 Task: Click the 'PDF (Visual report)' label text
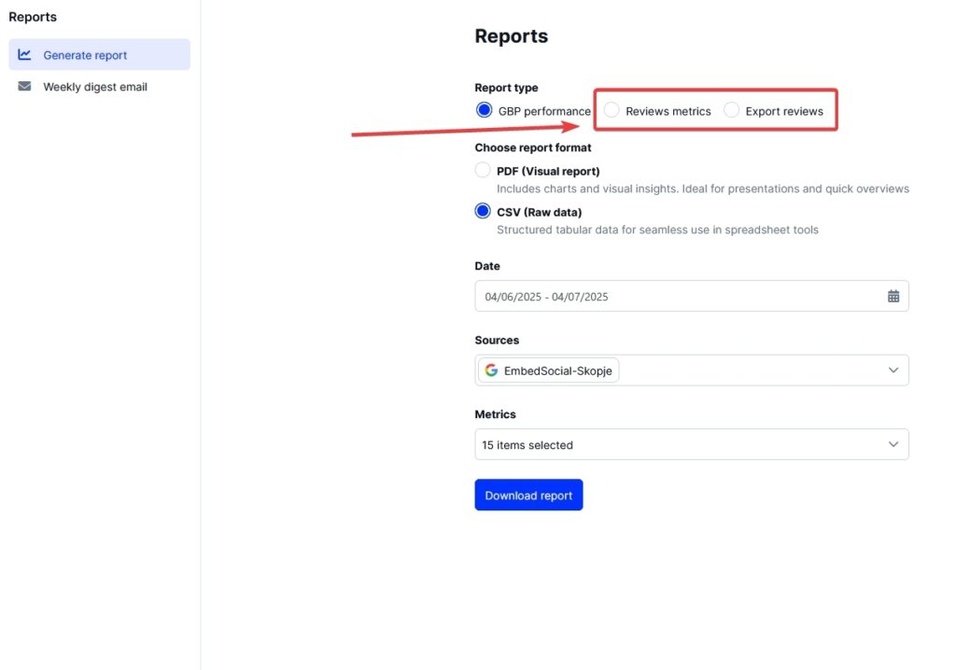(x=548, y=171)
